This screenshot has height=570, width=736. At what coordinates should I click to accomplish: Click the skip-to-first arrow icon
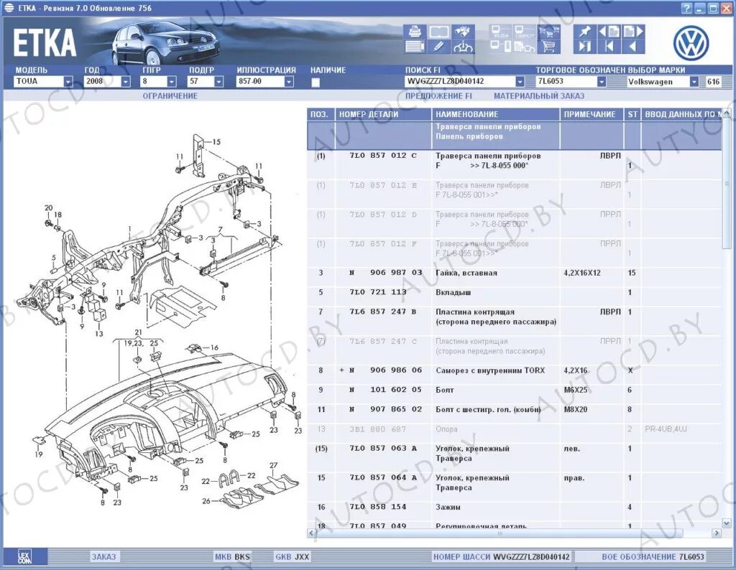609,47
